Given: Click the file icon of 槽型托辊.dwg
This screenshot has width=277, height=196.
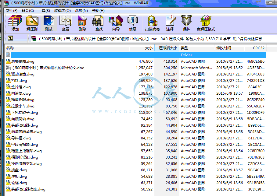Looking at the screenshot, I should coord(8,100).
